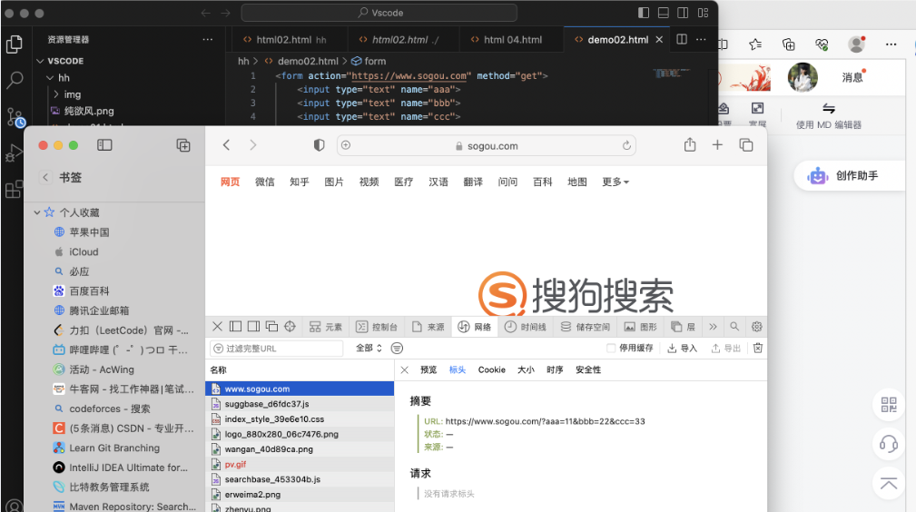Clear network items with trash icon
The width and height of the screenshot is (916, 512).
[758, 348]
